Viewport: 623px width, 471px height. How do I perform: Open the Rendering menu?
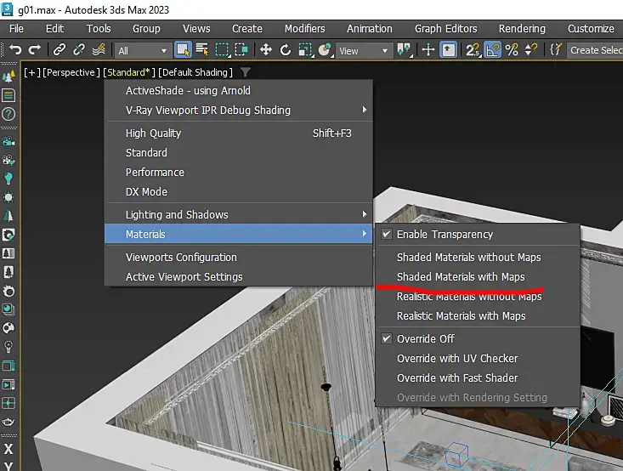click(522, 29)
